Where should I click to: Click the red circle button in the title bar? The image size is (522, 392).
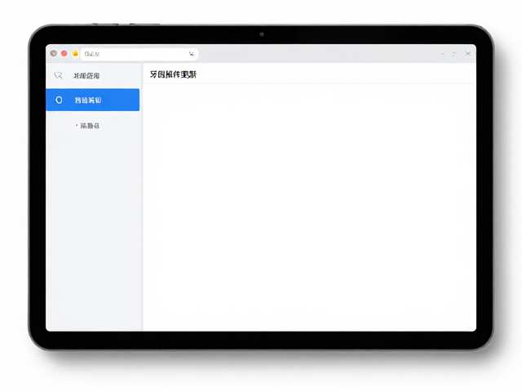point(64,53)
